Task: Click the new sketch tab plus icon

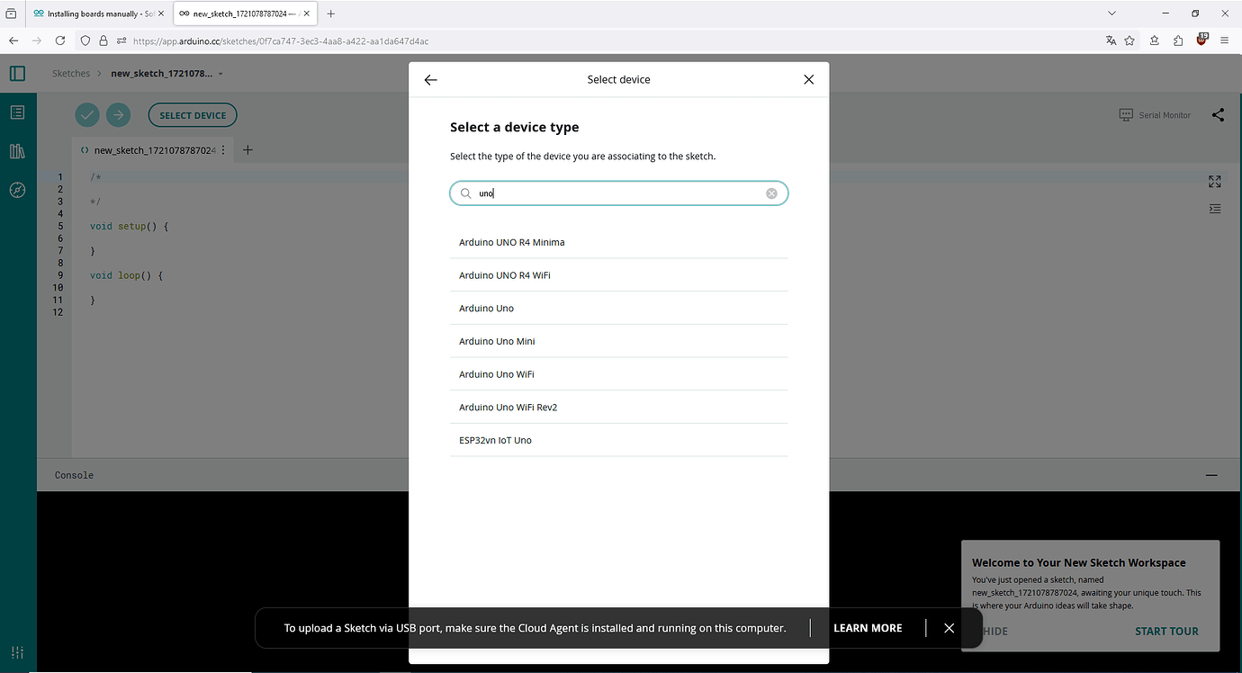Action: coord(247,149)
